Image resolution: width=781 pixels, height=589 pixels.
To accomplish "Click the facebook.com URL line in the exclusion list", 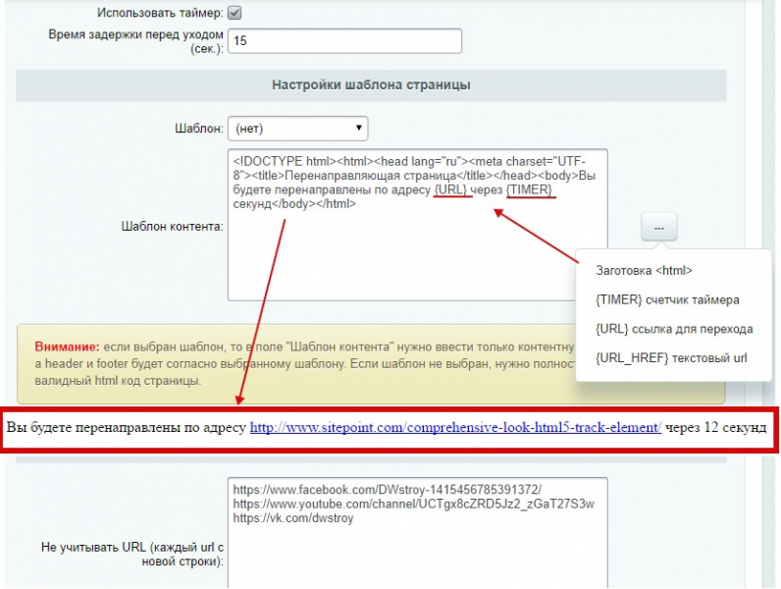I will (387, 490).
